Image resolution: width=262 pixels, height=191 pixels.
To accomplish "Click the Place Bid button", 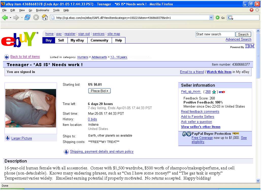I will [x=100, y=91].
